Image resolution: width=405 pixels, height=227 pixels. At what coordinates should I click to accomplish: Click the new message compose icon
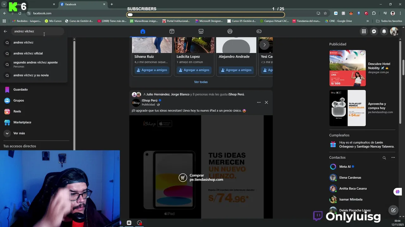[393, 210]
